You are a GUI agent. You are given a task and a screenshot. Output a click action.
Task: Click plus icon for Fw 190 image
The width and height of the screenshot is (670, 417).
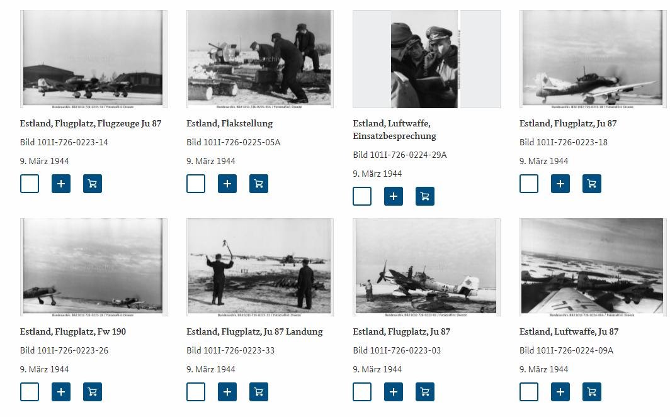coord(61,392)
